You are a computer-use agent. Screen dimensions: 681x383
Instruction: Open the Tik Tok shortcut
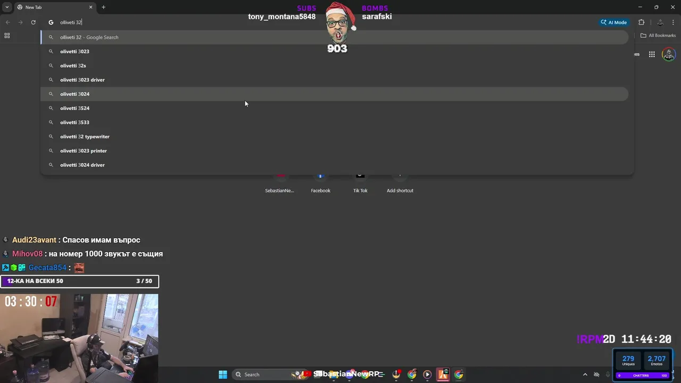coord(360,184)
